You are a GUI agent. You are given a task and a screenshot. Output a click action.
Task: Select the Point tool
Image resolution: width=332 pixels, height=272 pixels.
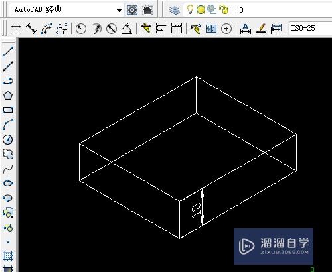pos(8,242)
